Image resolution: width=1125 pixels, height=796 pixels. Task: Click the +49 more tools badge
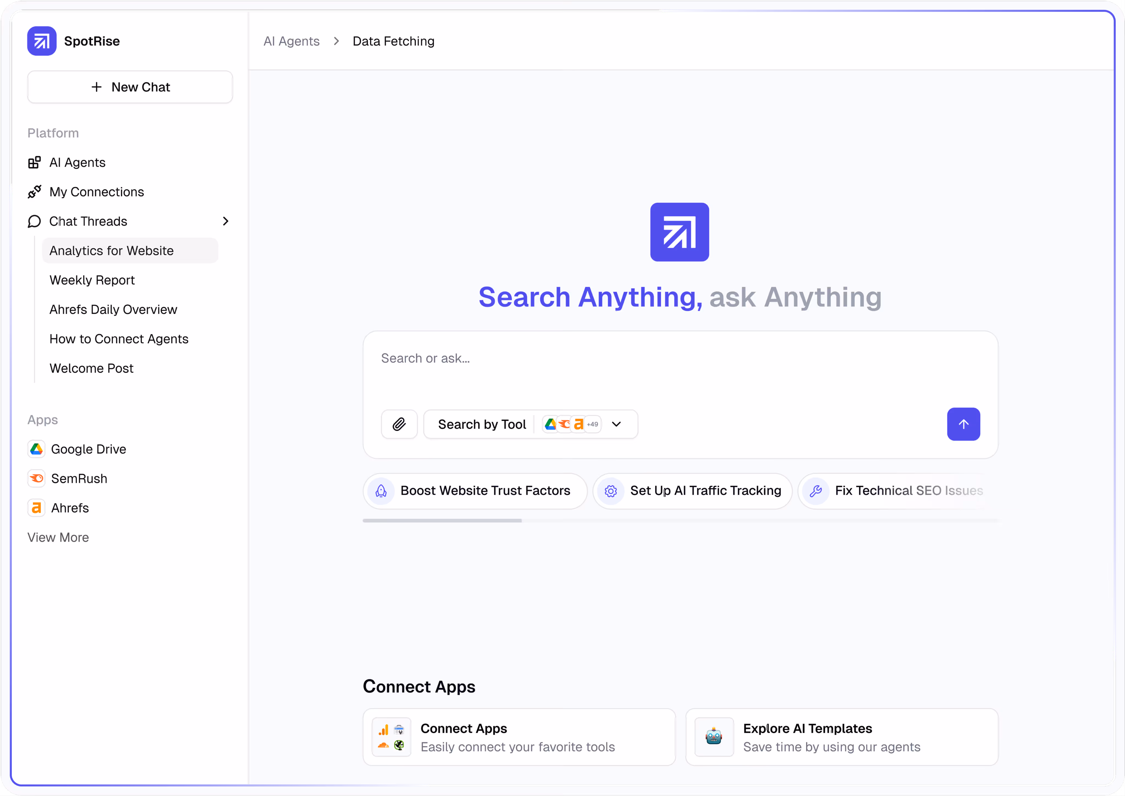pyautogui.click(x=592, y=424)
